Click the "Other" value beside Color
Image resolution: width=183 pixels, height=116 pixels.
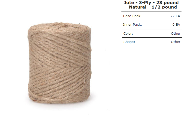click(175, 34)
